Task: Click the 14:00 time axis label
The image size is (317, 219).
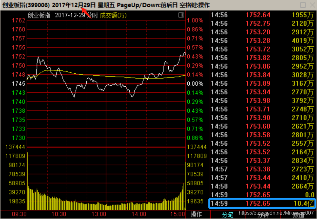Action: (139, 214)
